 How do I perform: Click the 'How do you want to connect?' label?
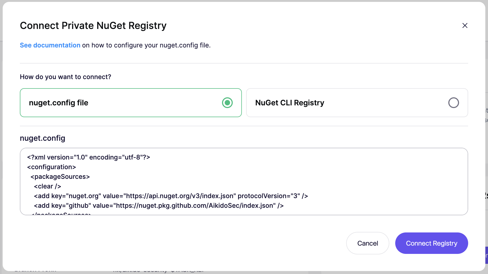(65, 77)
